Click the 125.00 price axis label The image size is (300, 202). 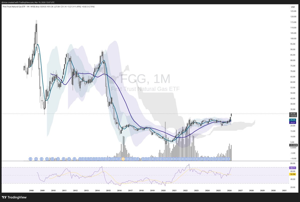pyautogui.click(x=293, y=11)
